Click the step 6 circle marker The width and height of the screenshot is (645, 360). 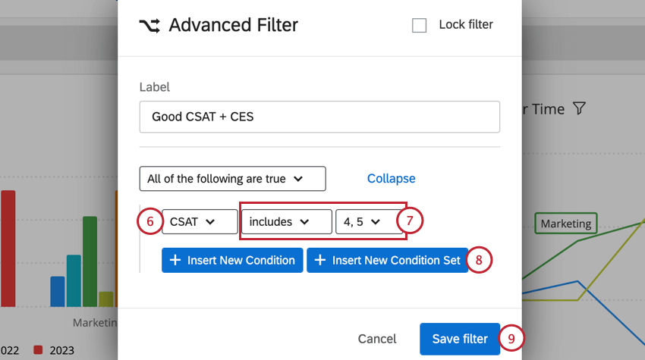[150, 221]
